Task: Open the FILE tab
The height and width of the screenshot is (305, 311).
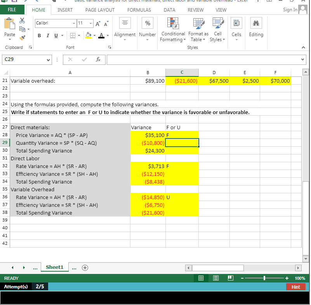Action: [12, 10]
